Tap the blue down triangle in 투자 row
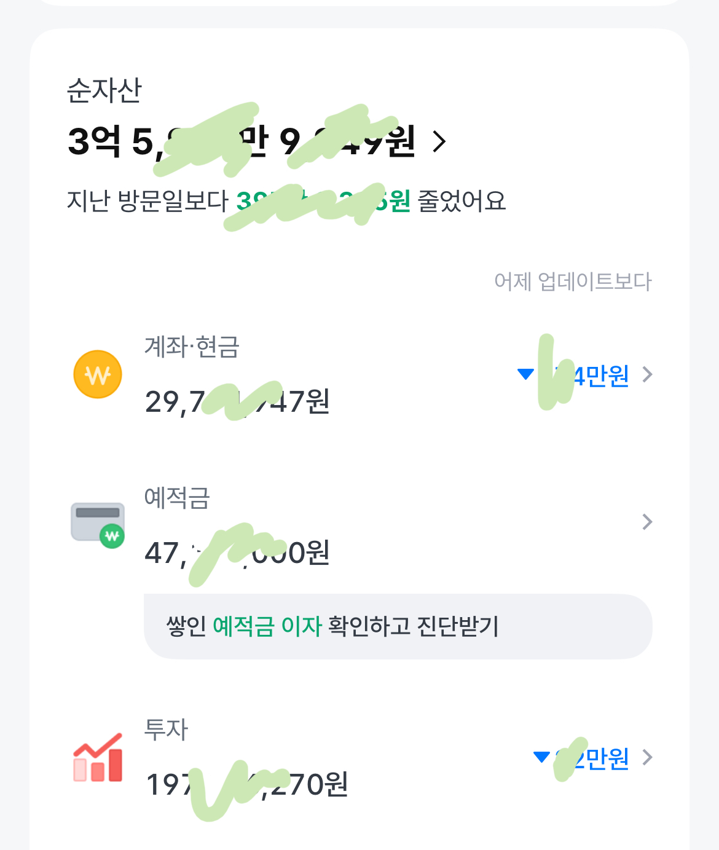Image resolution: width=719 pixels, height=850 pixels. (x=541, y=757)
